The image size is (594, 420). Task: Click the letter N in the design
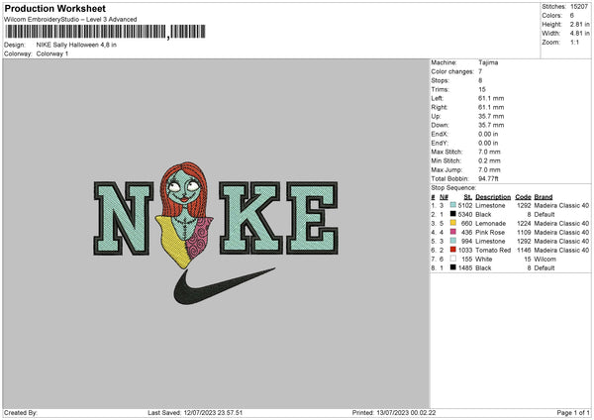click(x=124, y=218)
